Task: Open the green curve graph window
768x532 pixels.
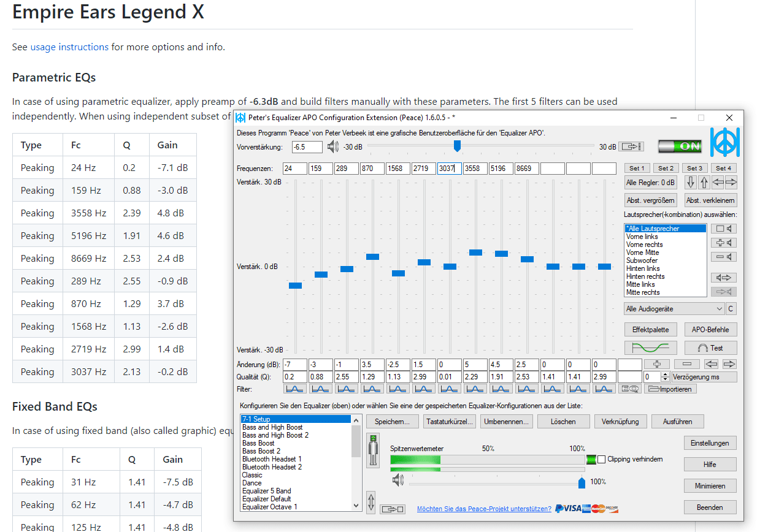Action: [x=650, y=348]
